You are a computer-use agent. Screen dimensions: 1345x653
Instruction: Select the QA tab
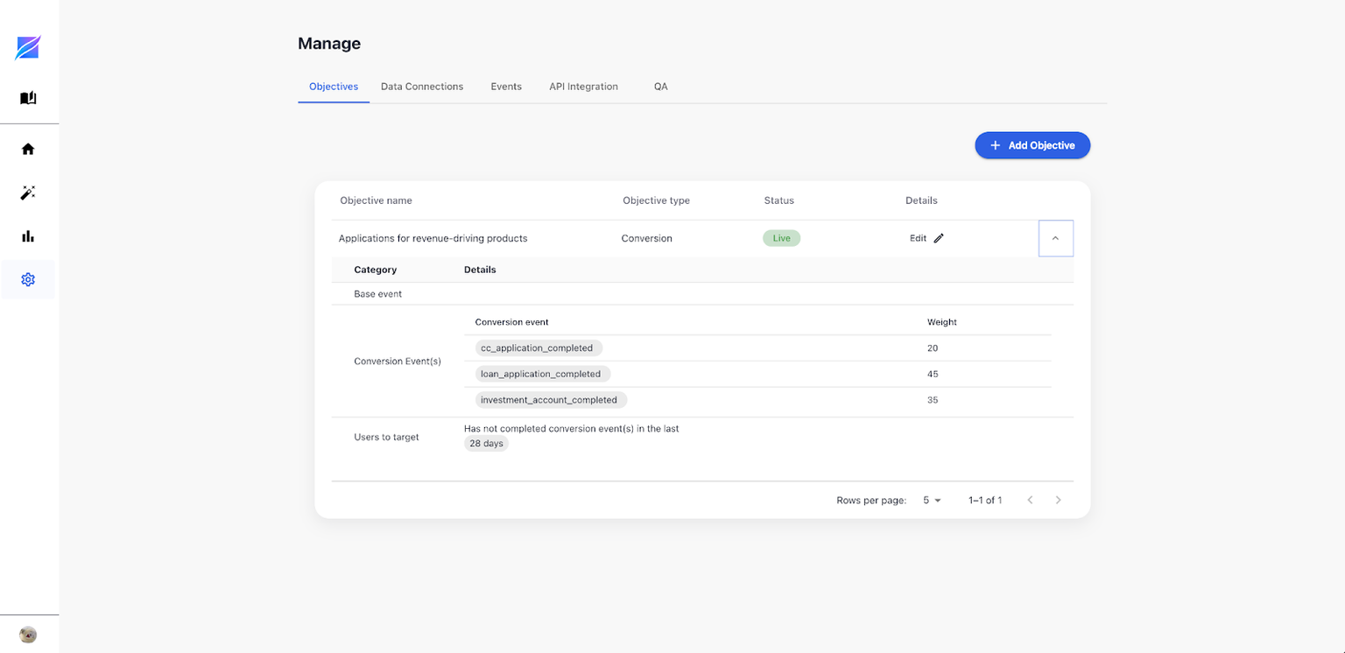pyautogui.click(x=660, y=87)
